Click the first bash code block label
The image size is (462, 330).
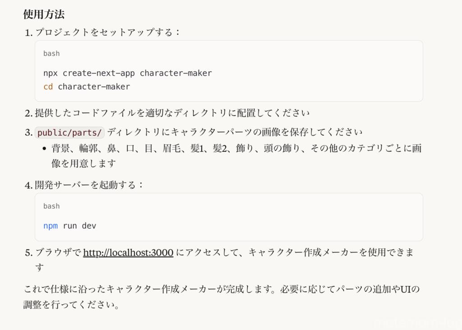click(51, 54)
